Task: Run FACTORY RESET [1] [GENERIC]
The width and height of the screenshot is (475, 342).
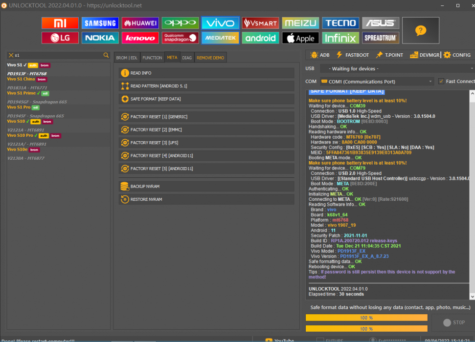Action: click(x=206, y=116)
